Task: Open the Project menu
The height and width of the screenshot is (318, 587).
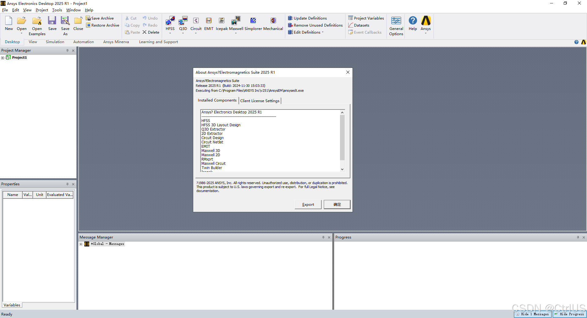Action: [42, 10]
